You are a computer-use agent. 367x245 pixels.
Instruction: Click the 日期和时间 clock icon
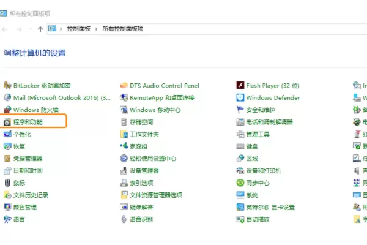coord(7,171)
